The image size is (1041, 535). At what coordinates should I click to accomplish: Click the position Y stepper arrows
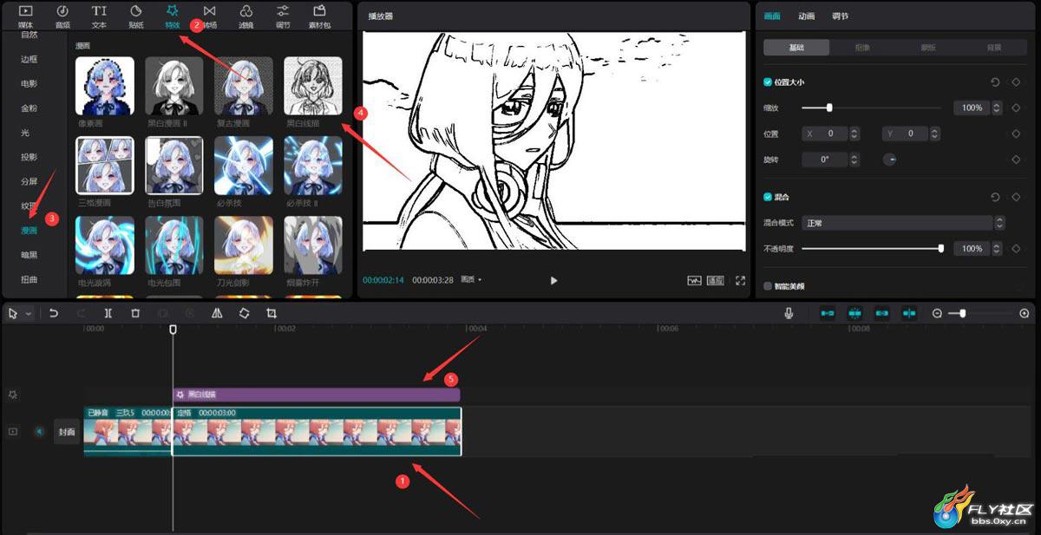pyautogui.click(x=935, y=134)
